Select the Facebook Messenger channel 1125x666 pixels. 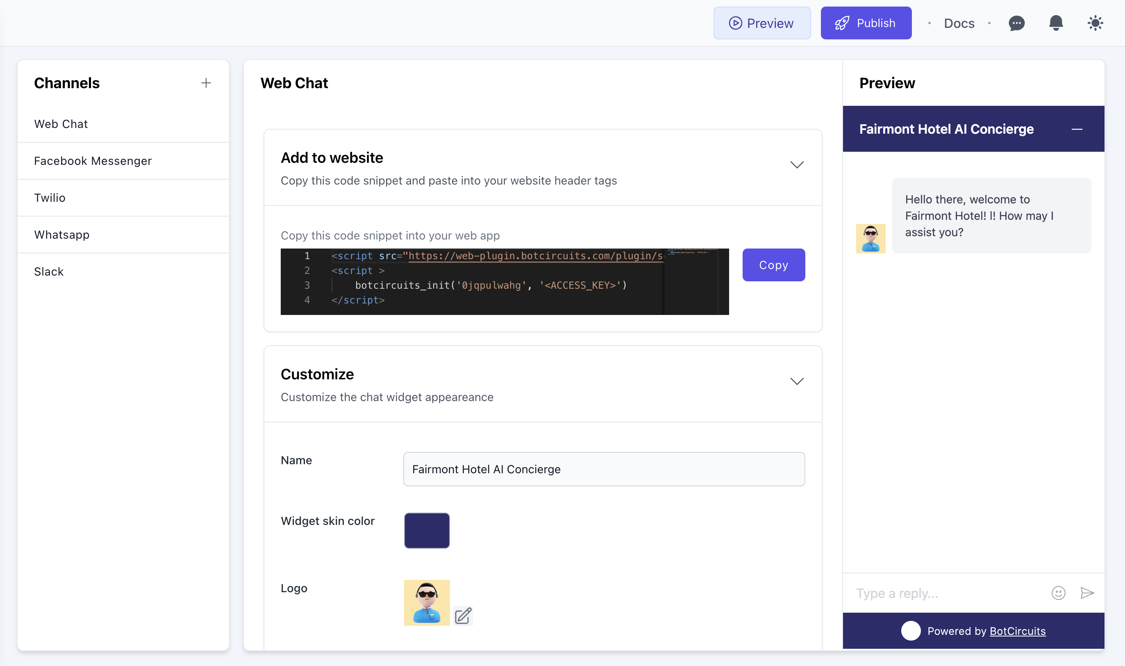click(92, 160)
